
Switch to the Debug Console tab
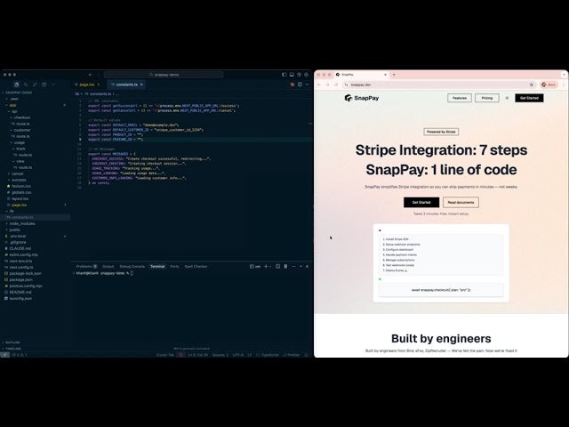coord(132,267)
